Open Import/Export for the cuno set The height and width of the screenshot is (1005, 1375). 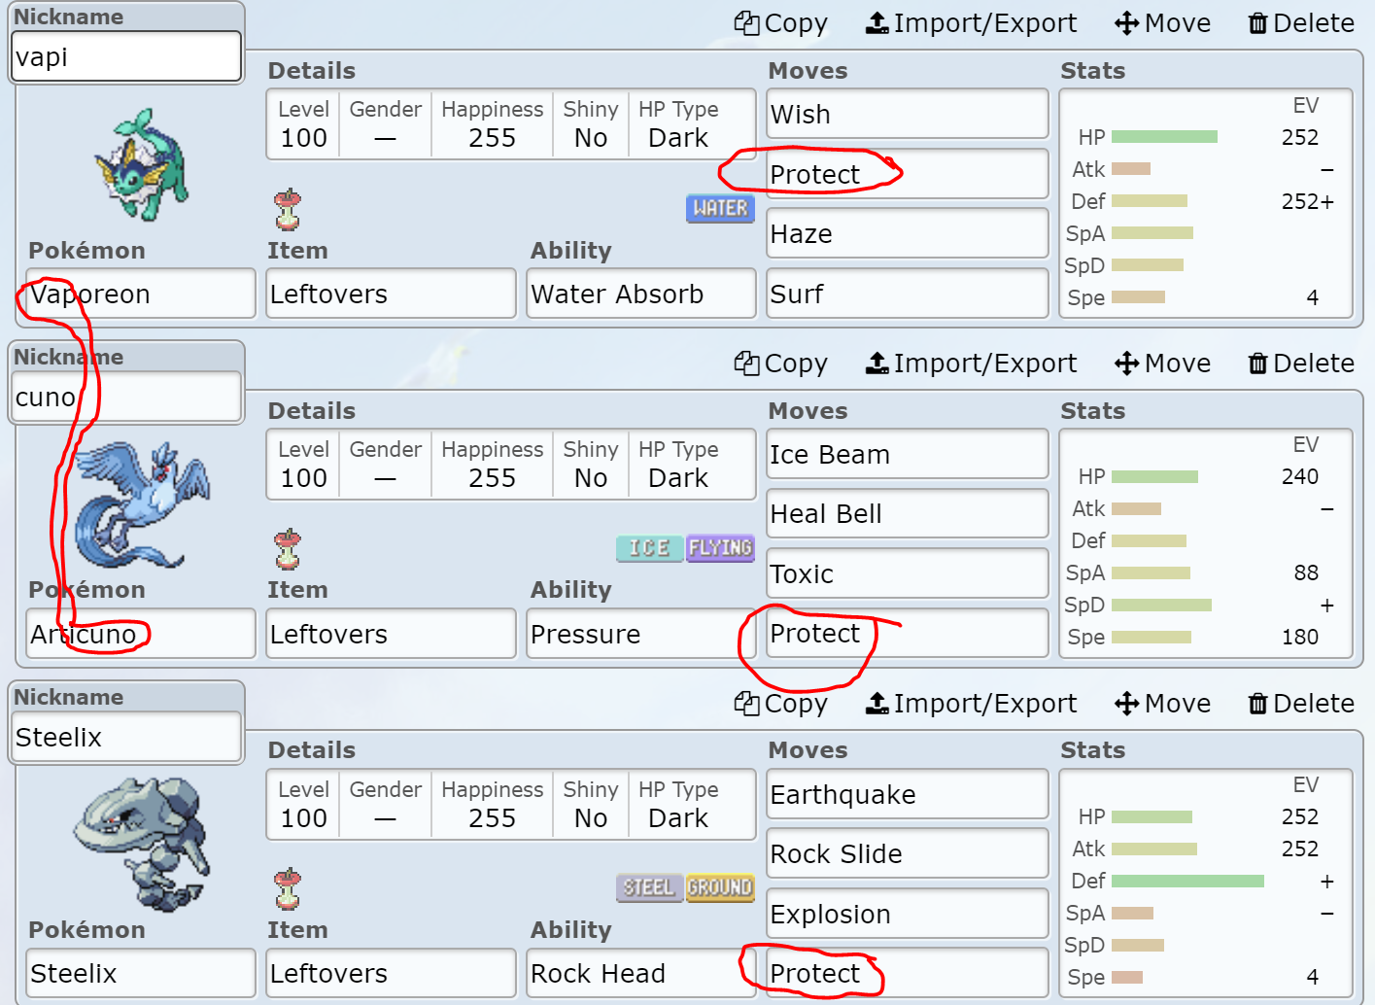click(971, 364)
